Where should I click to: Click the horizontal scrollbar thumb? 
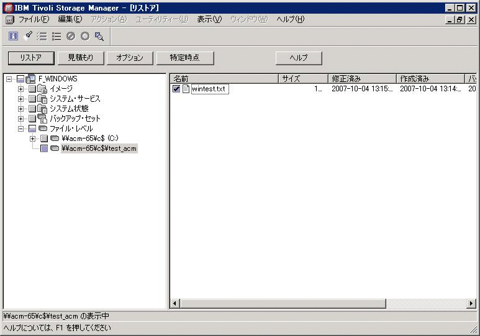pyautogui.click(x=283, y=304)
